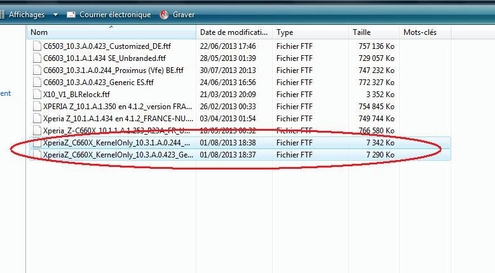Select file icon of C6603_10.3.A.0.423_Generic ES.ftf
The image size is (495, 273).
coord(37,83)
